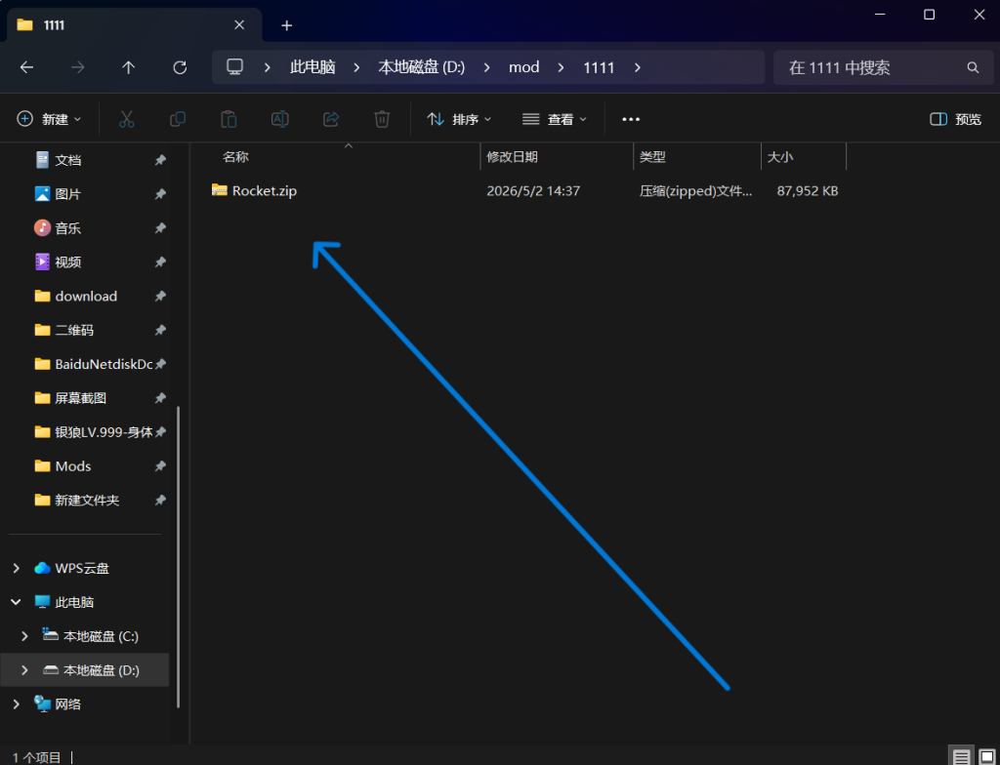Go up one folder level
Screen dimensions: 1000x765
click(129, 67)
